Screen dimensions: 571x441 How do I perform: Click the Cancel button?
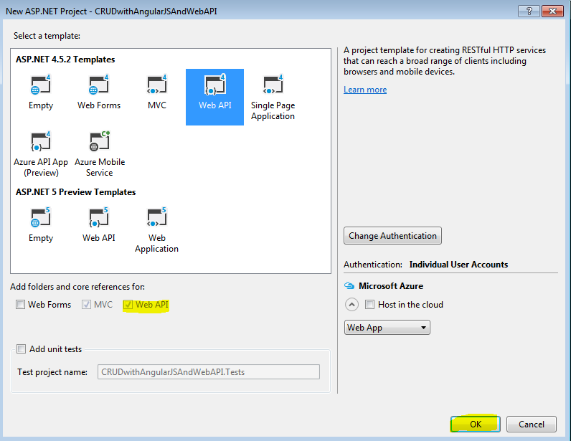tap(532, 425)
